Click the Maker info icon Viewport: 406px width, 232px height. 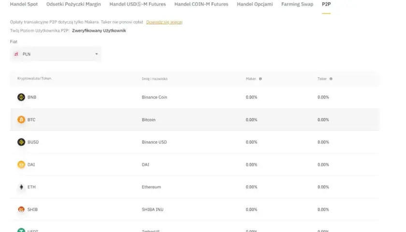261,79
